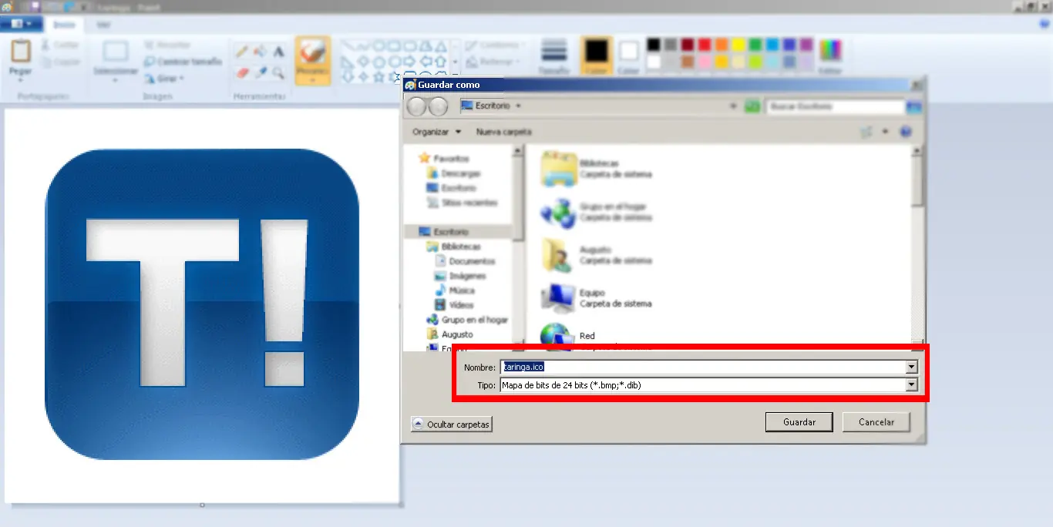Click Ocultar carpetas to collapse folders
Image resolution: width=1053 pixels, height=527 pixels.
[x=451, y=424]
